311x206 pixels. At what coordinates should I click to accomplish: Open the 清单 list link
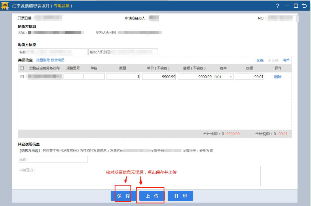coord(286,60)
